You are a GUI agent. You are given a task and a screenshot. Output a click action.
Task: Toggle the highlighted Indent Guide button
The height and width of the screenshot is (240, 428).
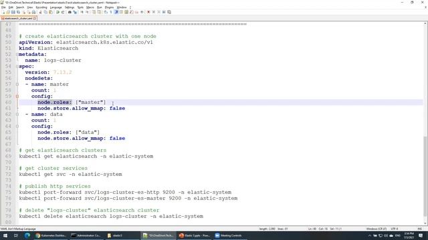(116, 12)
